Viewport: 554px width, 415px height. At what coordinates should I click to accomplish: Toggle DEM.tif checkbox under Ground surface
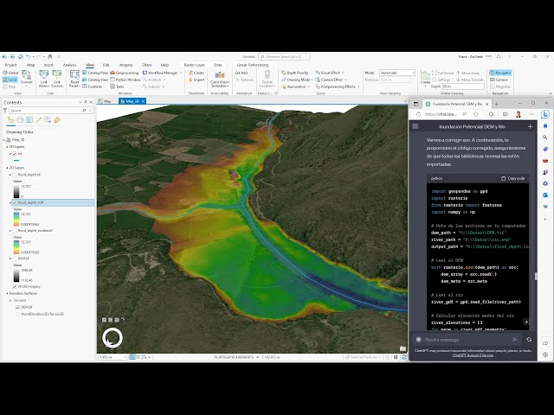(17, 308)
